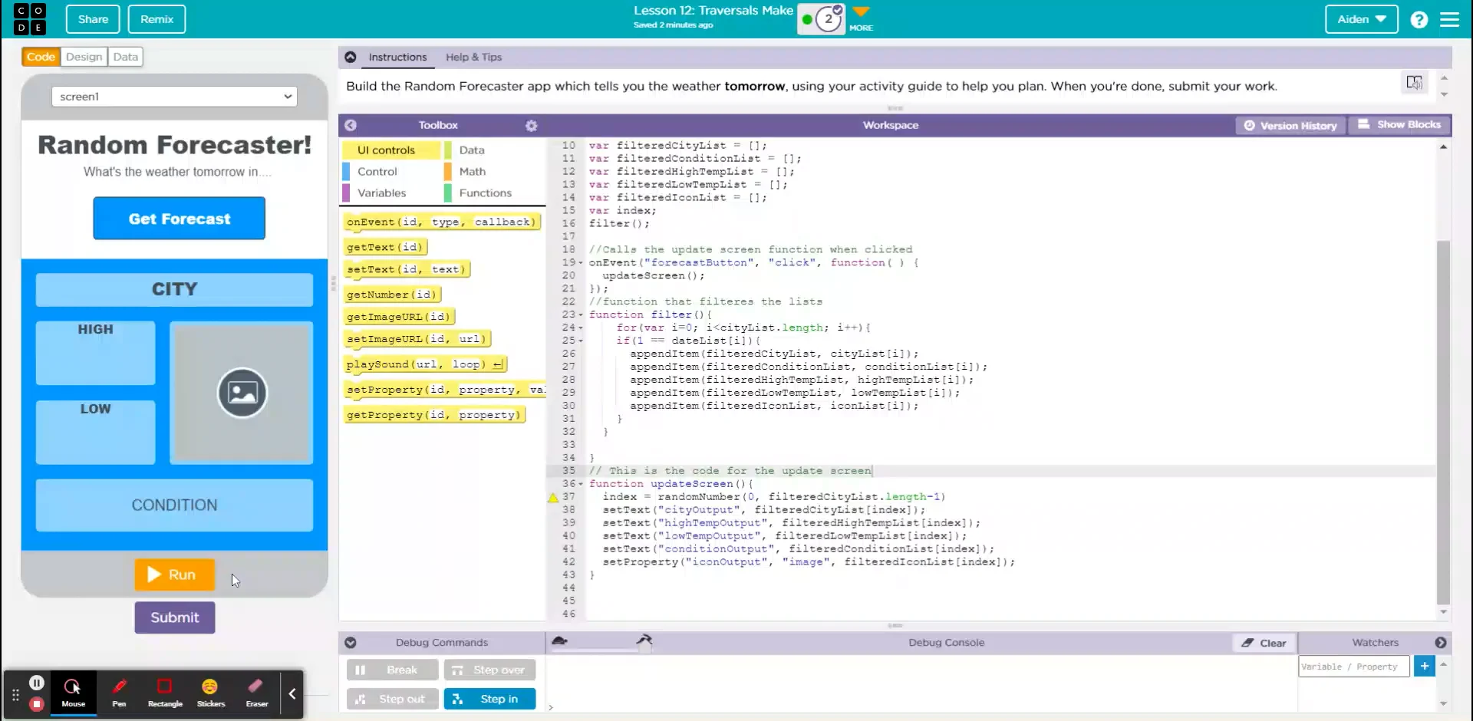Viewport: 1473px width, 721px height.
Task: Toggle Mouse mode in the recording toolbar
Action: tap(73, 693)
